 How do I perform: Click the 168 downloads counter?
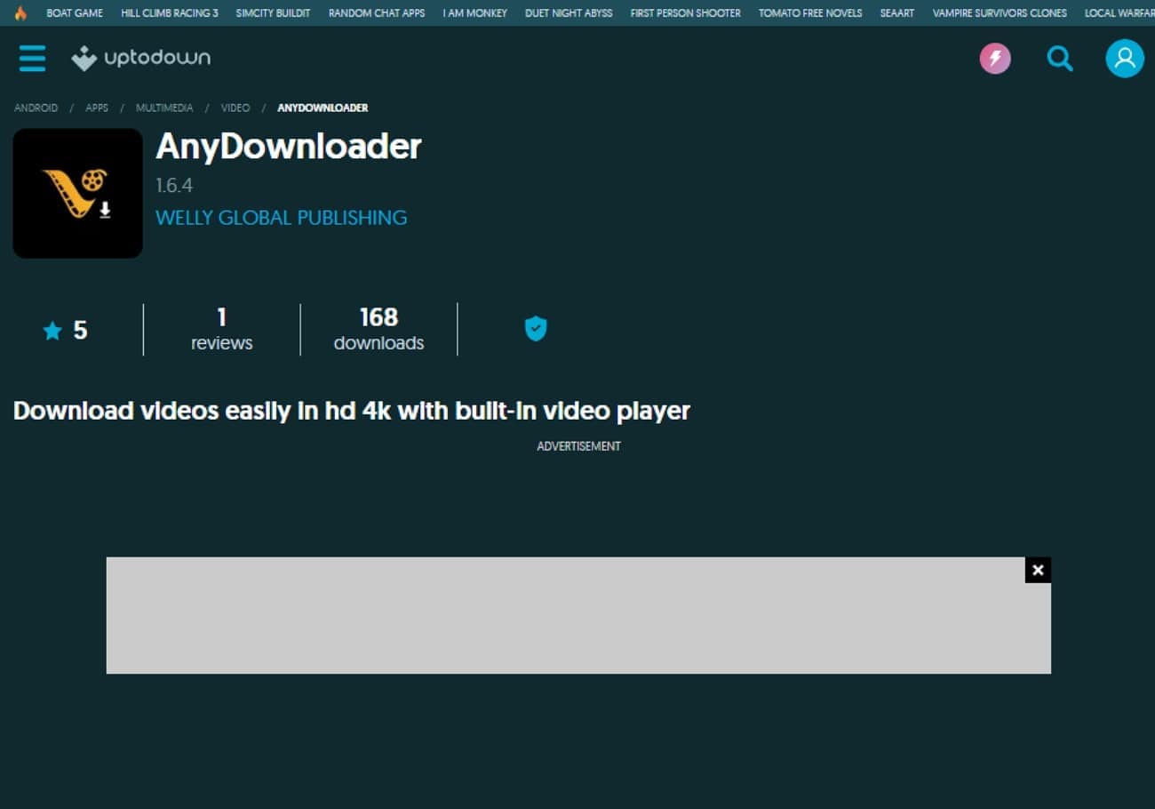click(x=378, y=329)
